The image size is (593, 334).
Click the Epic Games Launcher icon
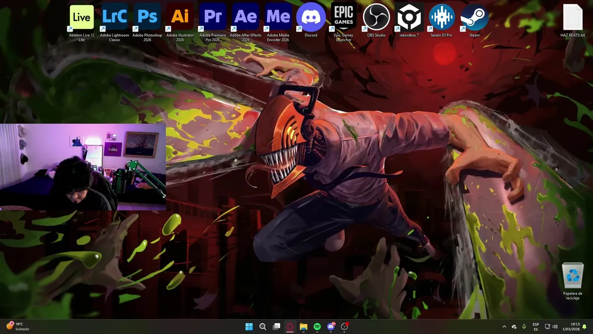pyautogui.click(x=344, y=23)
